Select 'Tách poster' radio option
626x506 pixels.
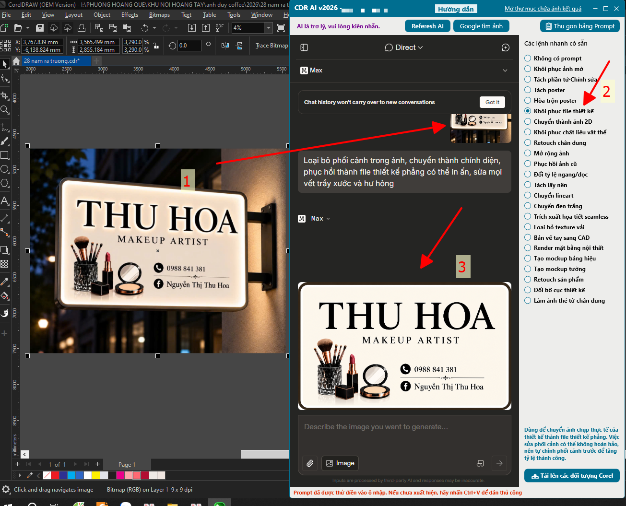(x=528, y=90)
